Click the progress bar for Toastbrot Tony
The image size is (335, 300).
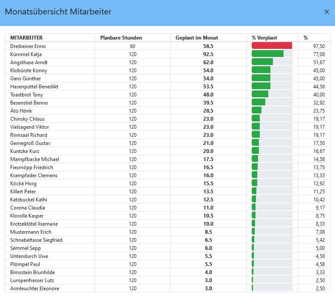pyautogui.click(x=272, y=94)
